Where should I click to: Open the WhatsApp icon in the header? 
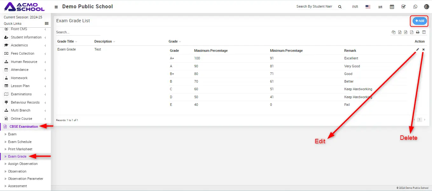[x=415, y=7]
